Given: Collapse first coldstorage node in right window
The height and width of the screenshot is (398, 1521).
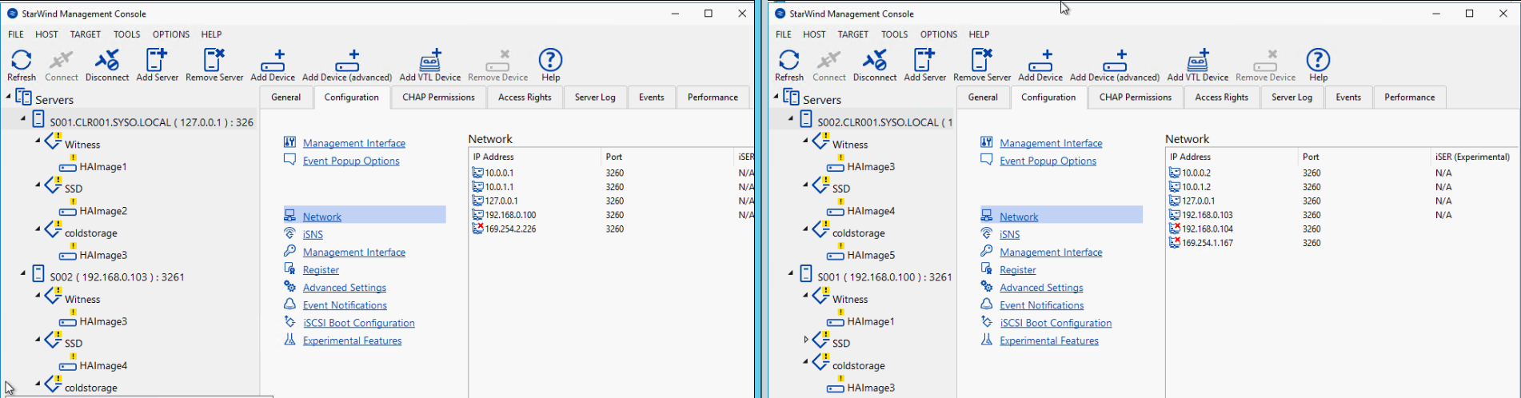Looking at the screenshot, I should tap(805, 229).
